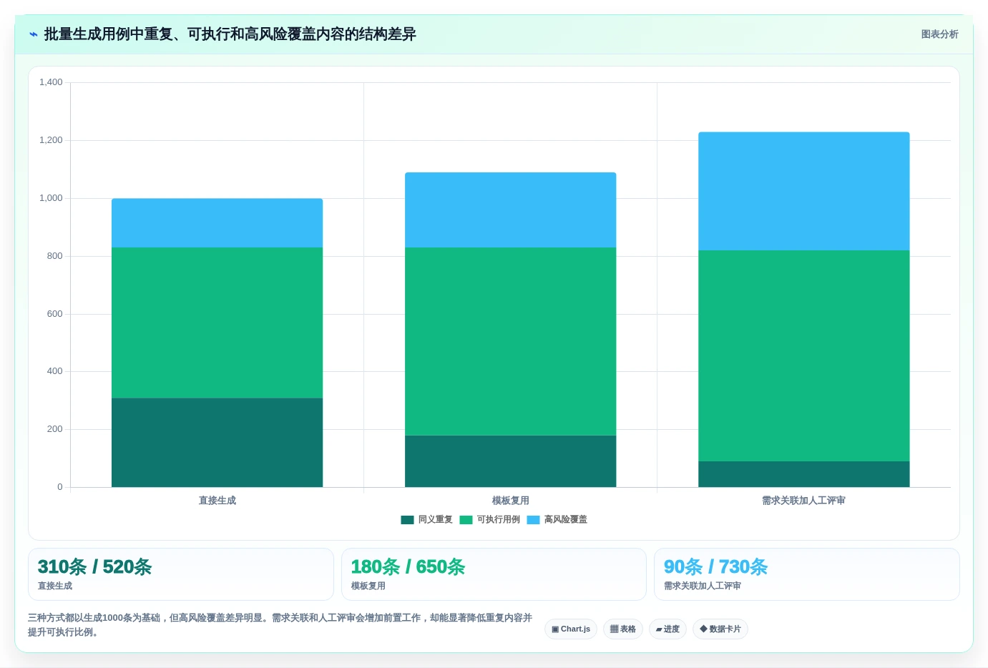Click the 图表分析 label in the header
Viewport: 988px width, 668px height.
click(x=940, y=34)
